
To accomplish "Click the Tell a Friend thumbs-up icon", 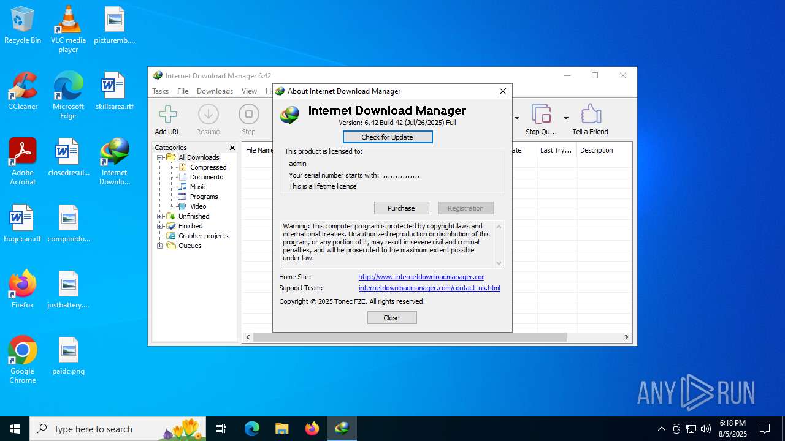I will pos(590,115).
